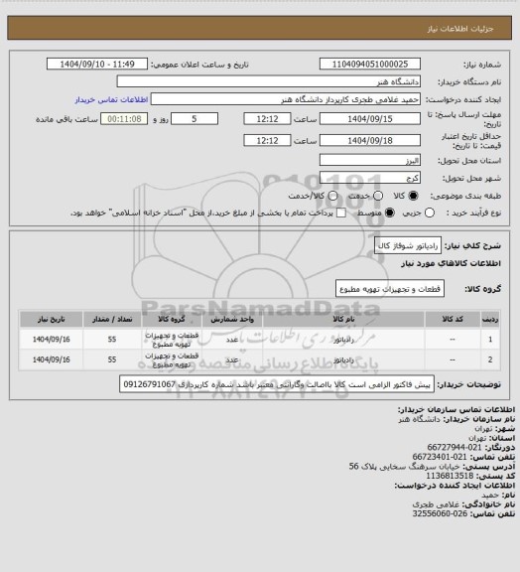
Task: Select the کالا/خدمت radio button
Action: pyautogui.click(x=332, y=196)
